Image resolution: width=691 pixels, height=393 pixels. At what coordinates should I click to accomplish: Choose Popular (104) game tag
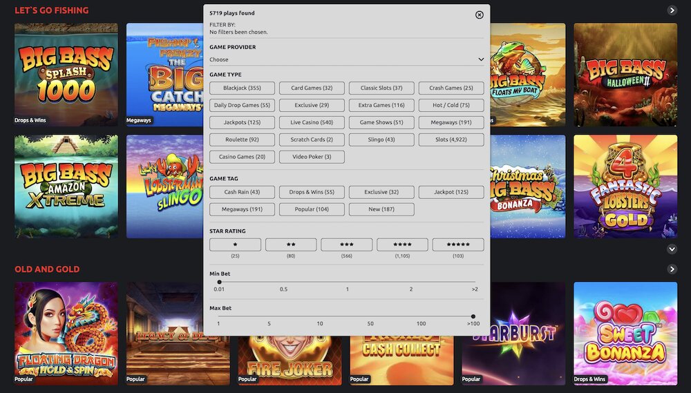(x=312, y=209)
